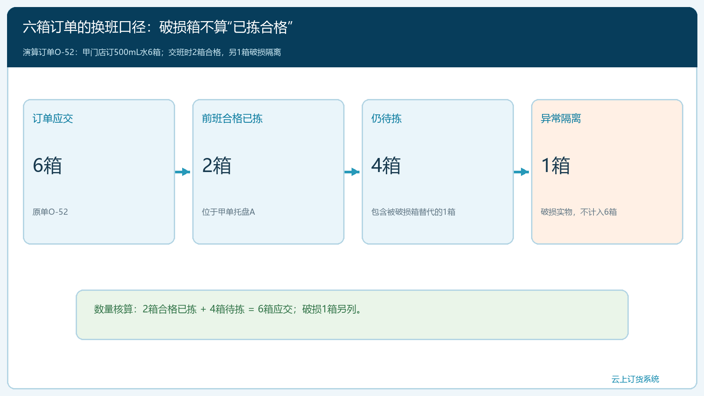Viewport: 704px width, 396px height.
Task: Select the subtitle starting with 演算订单O-52
Action: tap(152, 52)
